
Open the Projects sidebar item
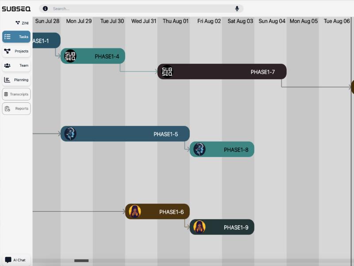pyautogui.click(x=16, y=51)
